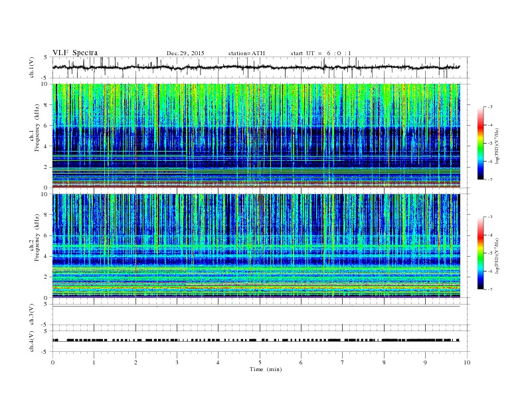Click the color scale bar beside ch.1 spectrogram

click(480, 143)
